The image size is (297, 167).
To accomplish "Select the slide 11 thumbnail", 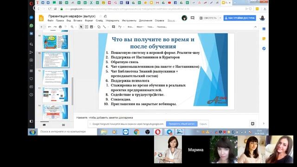I will tap(56, 60).
